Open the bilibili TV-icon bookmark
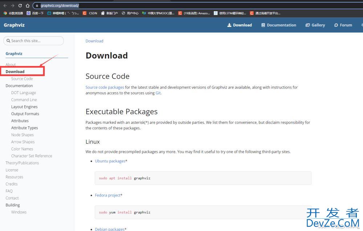This screenshot has width=363, height=231. 63,13
